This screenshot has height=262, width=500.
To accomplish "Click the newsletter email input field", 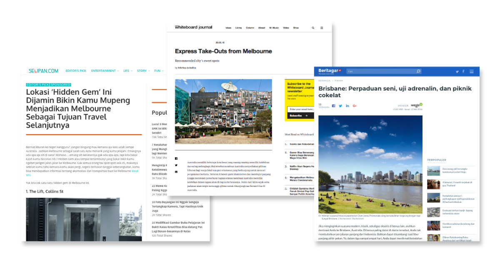I will tap(300, 109).
